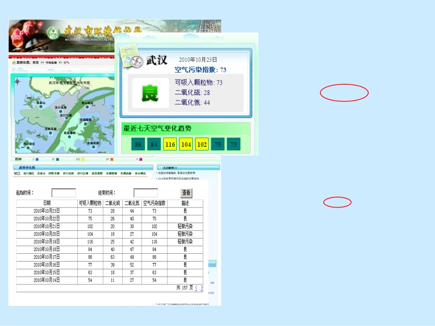The image size is (435, 326).
Task: Open the 汉阳月湖 district tab
Action: pyautogui.click(x=54, y=173)
